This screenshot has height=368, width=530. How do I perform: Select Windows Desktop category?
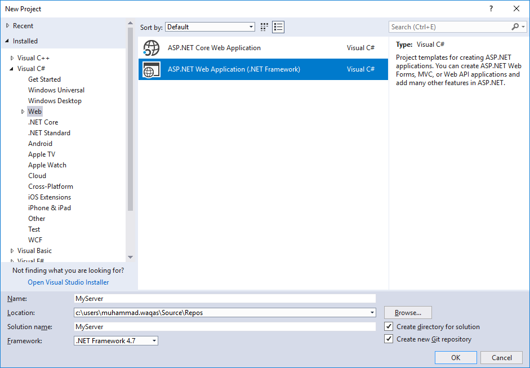[55, 101]
